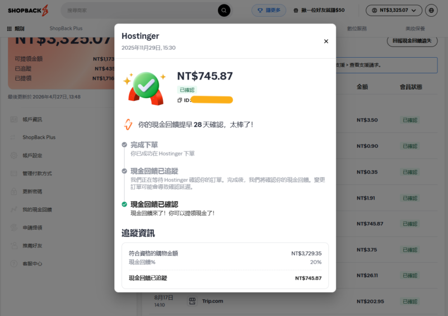Click the 客服中心 question mark icon
This screenshot has height=316, width=448.
coord(13,264)
